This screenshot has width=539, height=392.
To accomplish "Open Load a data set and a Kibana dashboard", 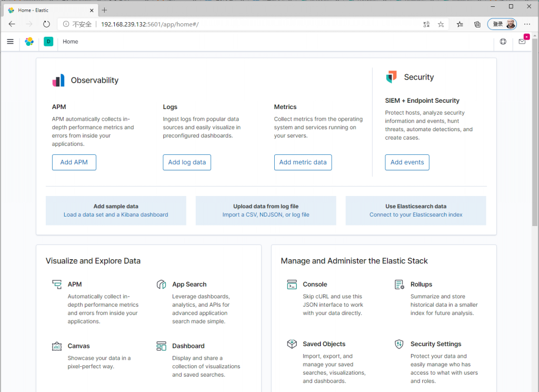I will pyautogui.click(x=116, y=215).
